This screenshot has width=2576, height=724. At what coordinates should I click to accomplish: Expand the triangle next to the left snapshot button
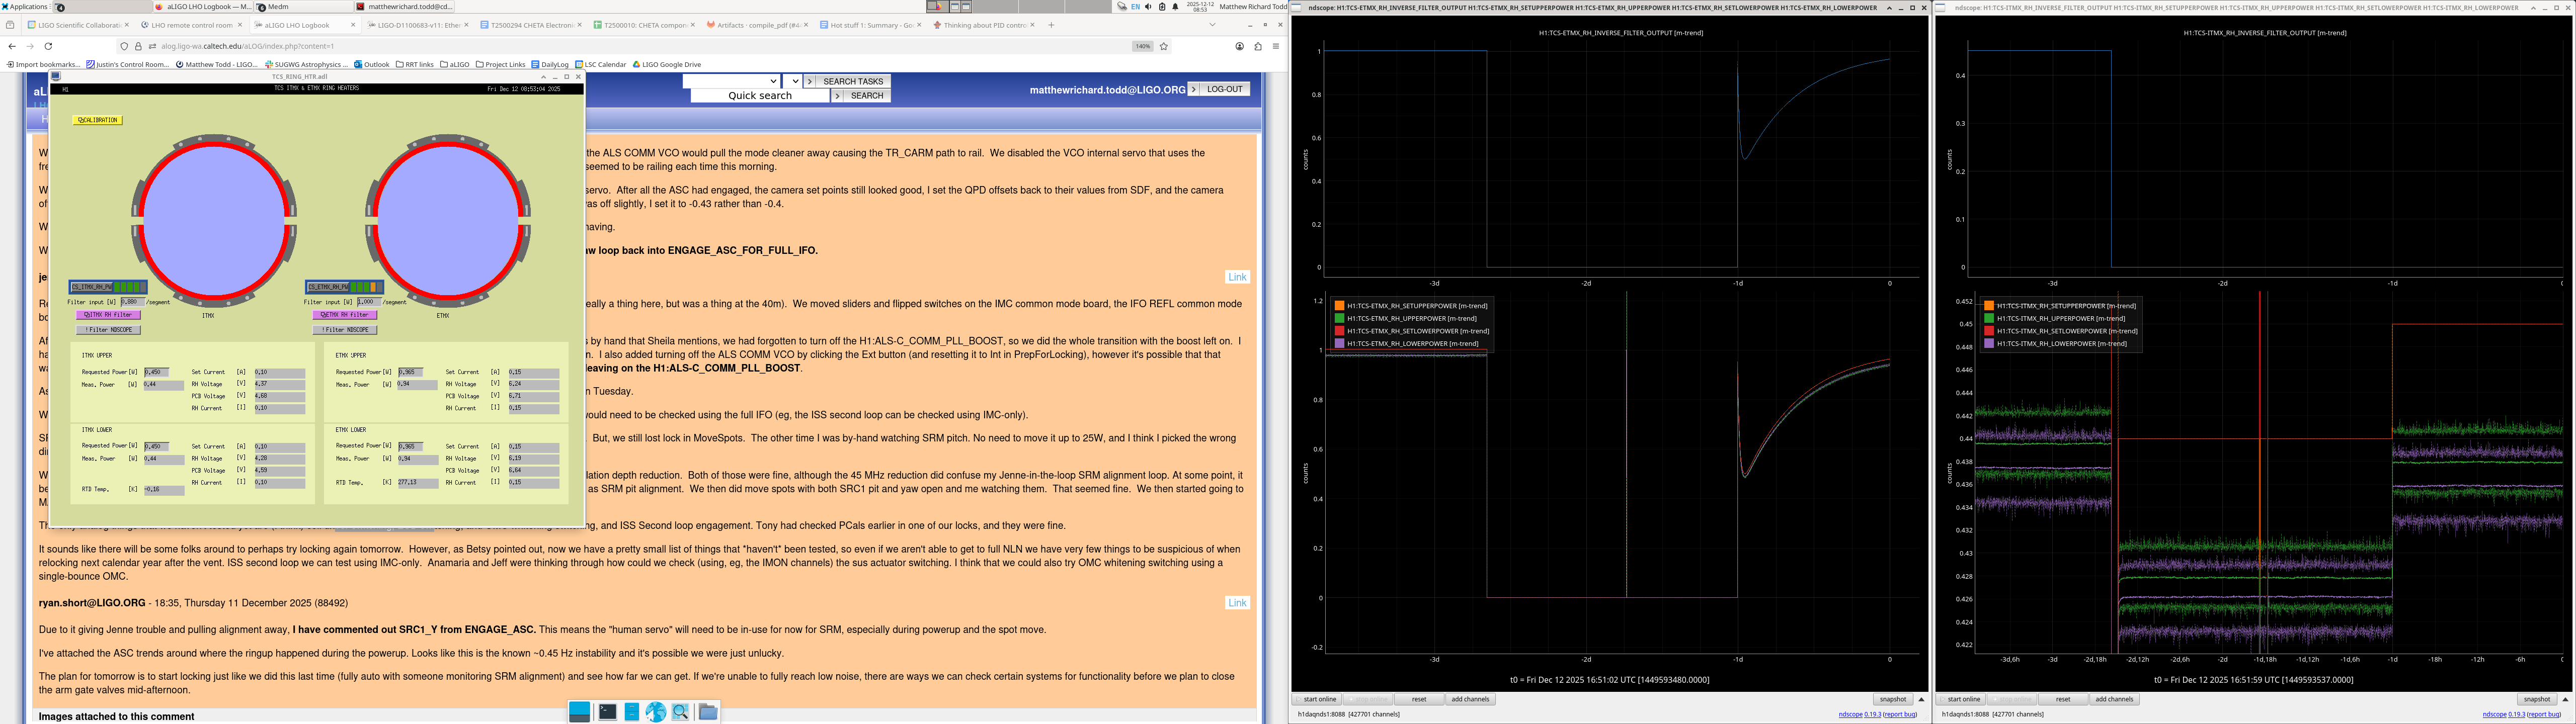pyautogui.click(x=1921, y=699)
